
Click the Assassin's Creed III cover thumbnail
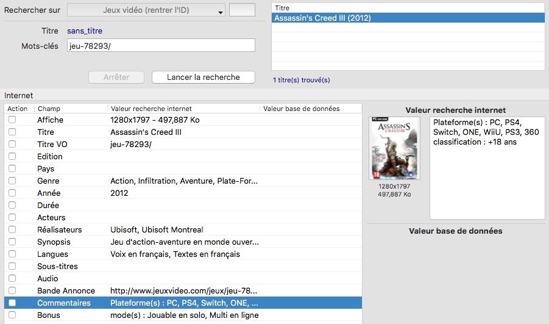click(394, 148)
